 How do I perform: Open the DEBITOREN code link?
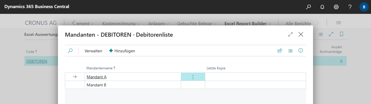[37, 61]
